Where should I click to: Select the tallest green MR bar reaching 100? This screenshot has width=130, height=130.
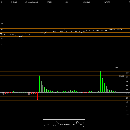point(101,82)
